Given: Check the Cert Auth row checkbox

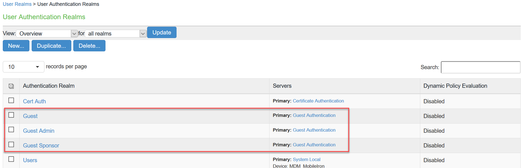Looking at the screenshot, I should click(11, 100).
